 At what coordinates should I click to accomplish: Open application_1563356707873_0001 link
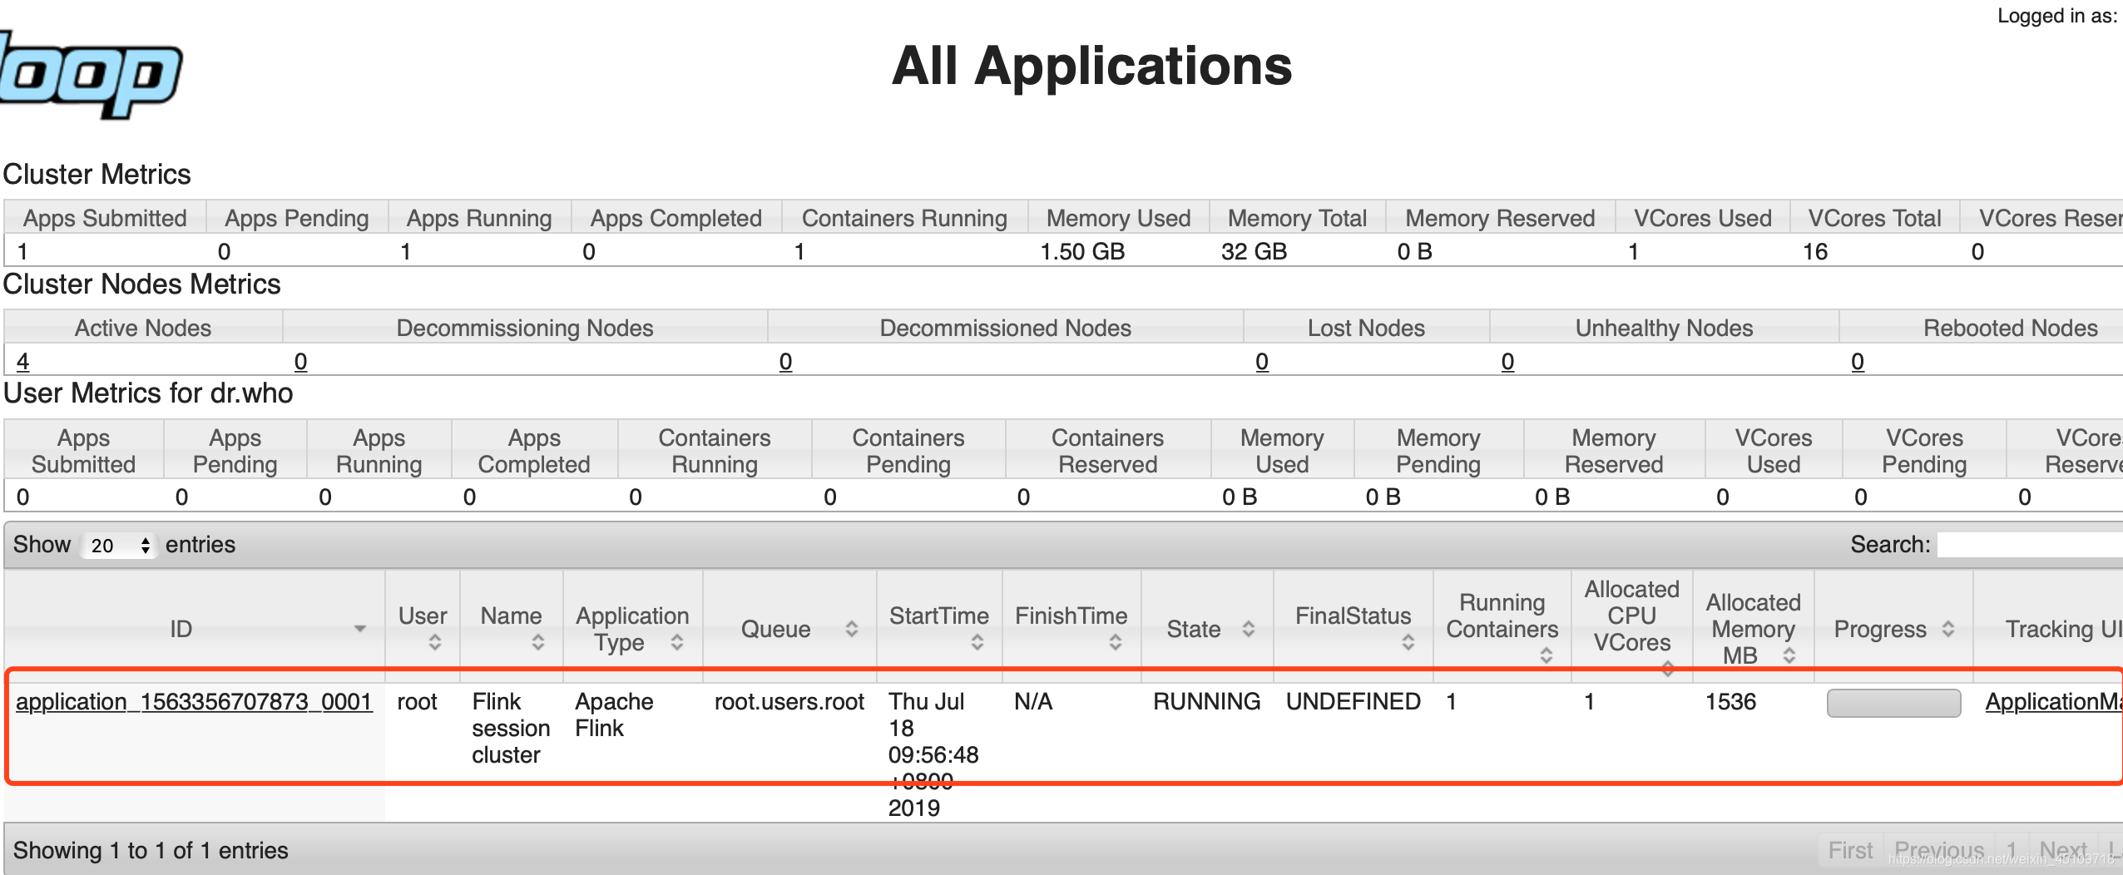click(x=194, y=702)
